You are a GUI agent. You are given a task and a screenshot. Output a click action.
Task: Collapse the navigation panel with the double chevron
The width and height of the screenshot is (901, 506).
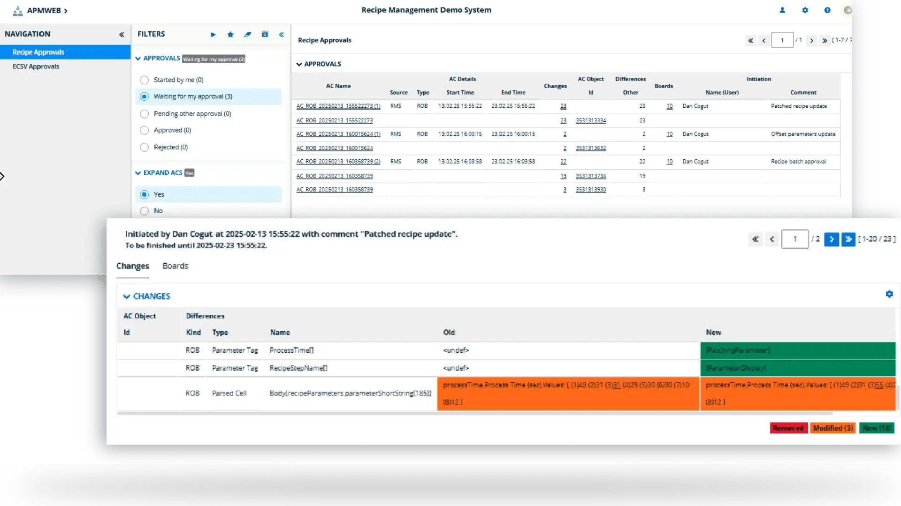122,34
